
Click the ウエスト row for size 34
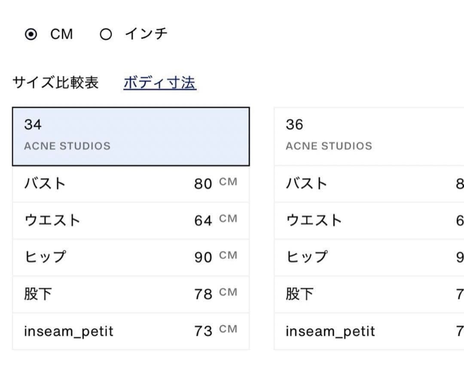coord(131,220)
